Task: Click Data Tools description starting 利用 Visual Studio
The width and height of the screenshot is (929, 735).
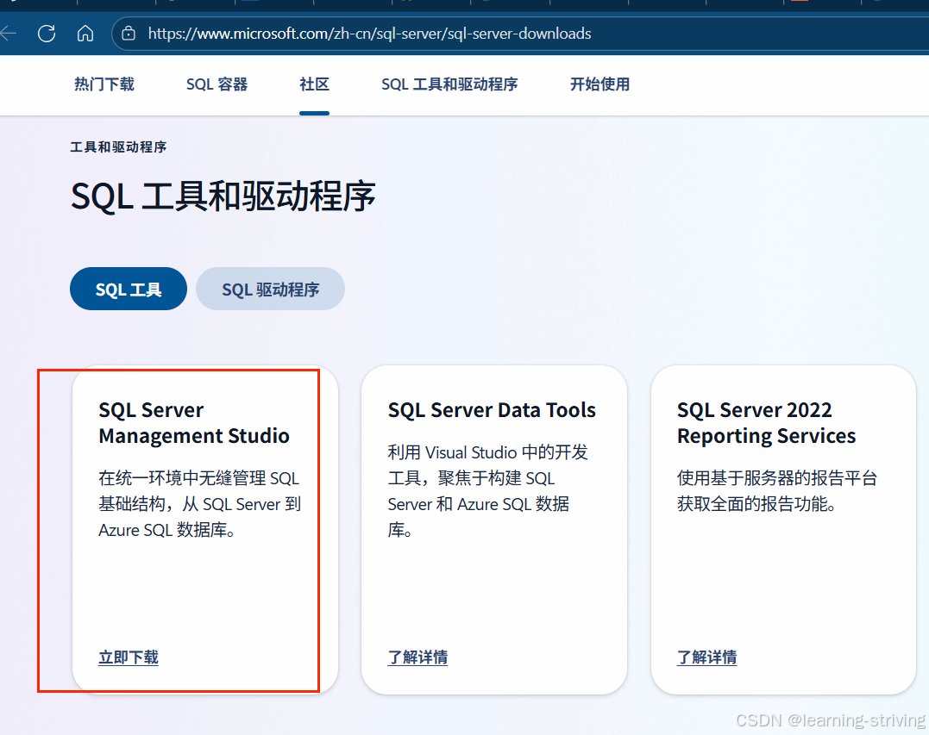Action: click(487, 490)
